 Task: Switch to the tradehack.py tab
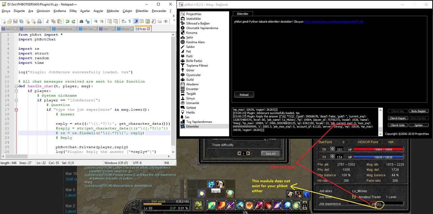62,29
